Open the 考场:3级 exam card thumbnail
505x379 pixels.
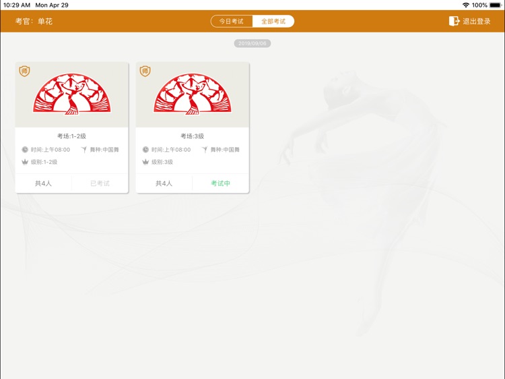pos(193,95)
